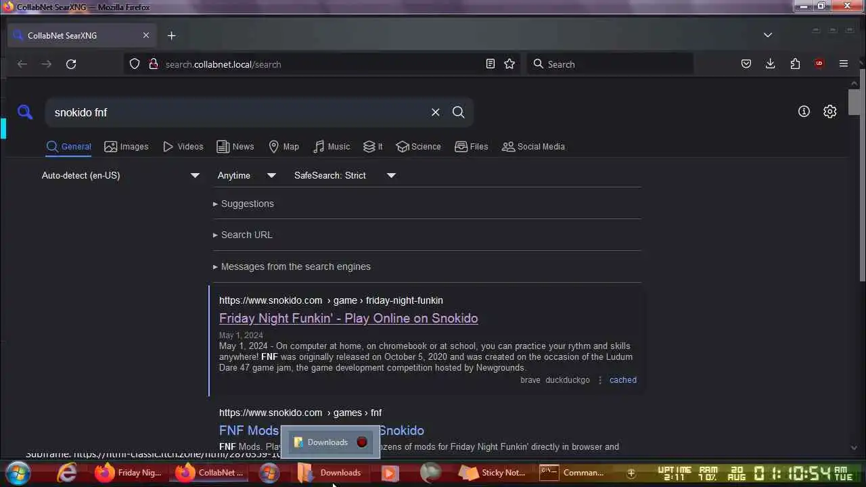Open the Pocket save icon
866x487 pixels.
coord(746,64)
